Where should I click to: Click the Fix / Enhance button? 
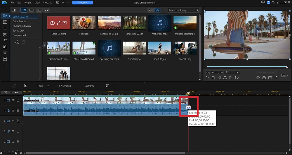[x=65, y=86]
